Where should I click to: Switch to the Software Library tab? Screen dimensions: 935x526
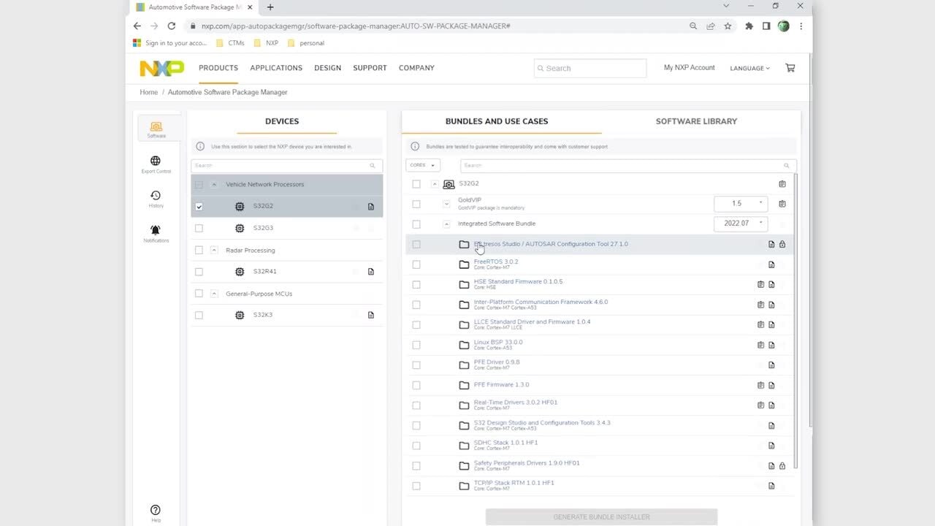(696, 121)
